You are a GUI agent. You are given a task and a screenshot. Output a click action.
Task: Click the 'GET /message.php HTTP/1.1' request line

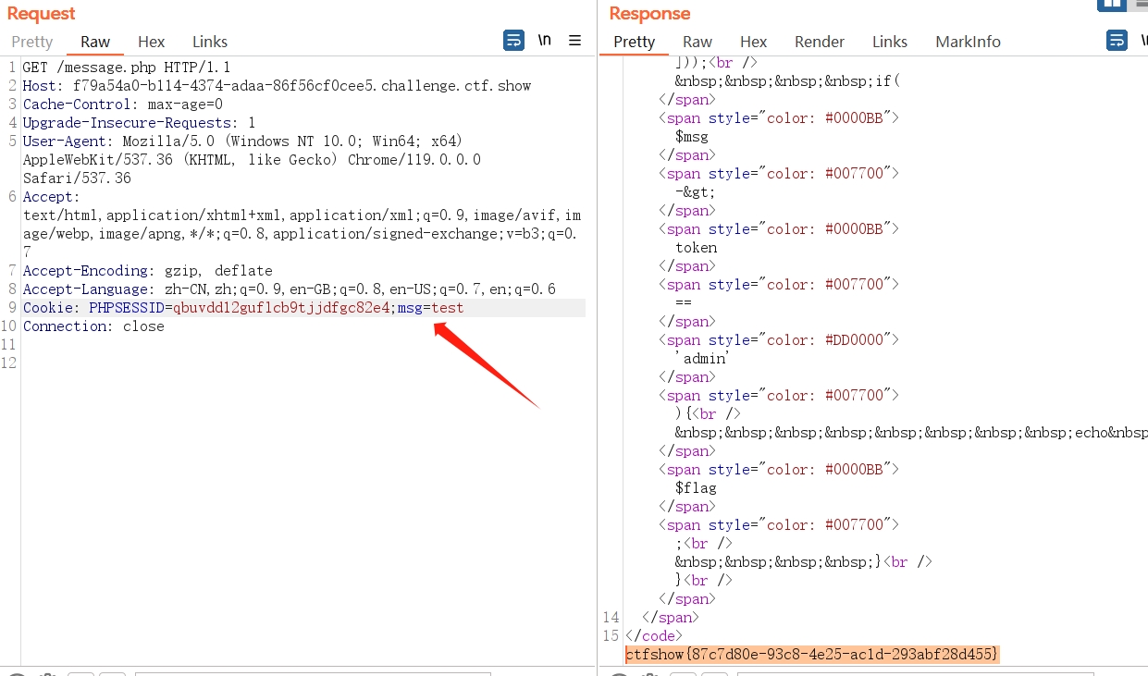click(x=127, y=68)
